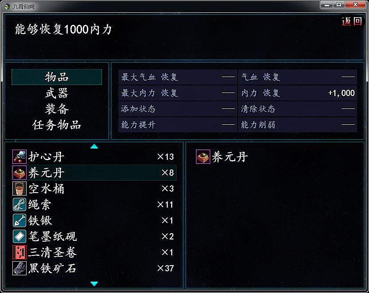Image resolution: width=369 pixels, height=293 pixels.
Task: Select the 绳索 ×11 item row
Action: coord(94,204)
